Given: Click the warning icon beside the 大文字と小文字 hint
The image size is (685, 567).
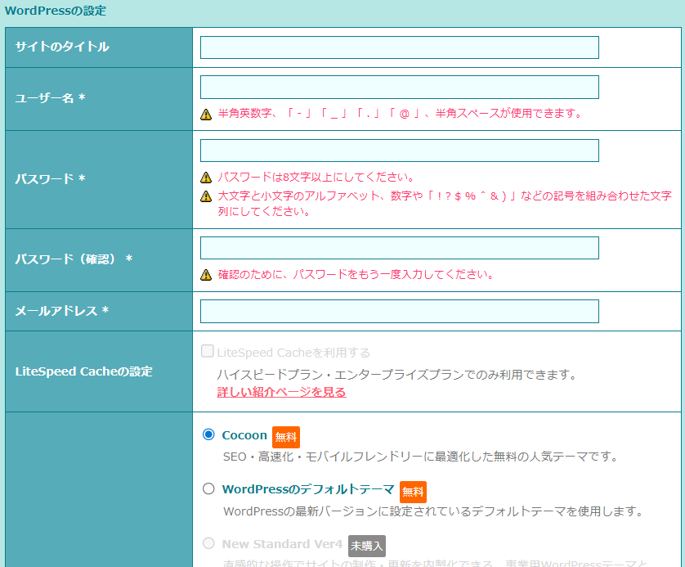Looking at the screenshot, I should (x=206, y=196).
